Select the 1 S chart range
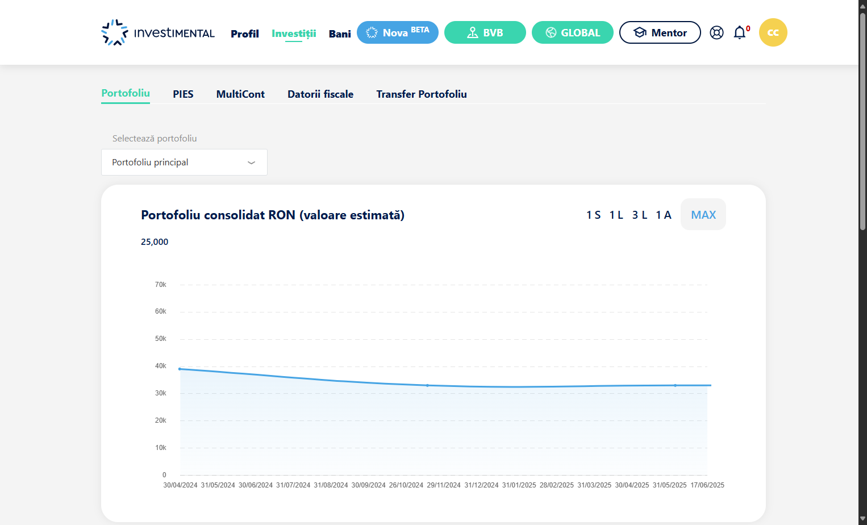The image size is (867, 525). pos(594,215)
